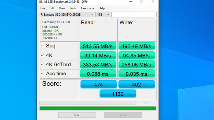The image size is (214, 120).
Task: Uncheck the Seq test checkbox
Action: pyautogui.click(x=42, y=46)
